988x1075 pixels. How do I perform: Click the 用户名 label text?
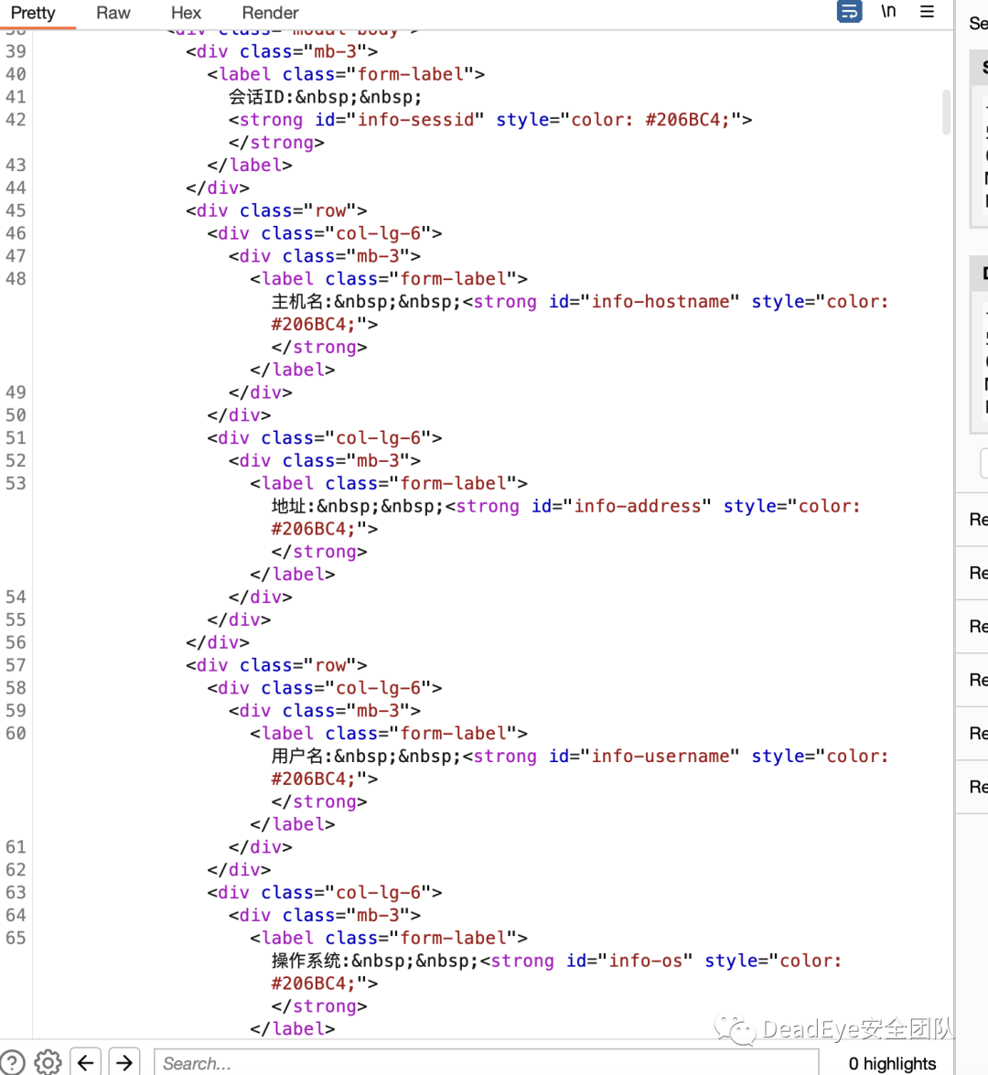pyautogui.click(x=297, y=757)
